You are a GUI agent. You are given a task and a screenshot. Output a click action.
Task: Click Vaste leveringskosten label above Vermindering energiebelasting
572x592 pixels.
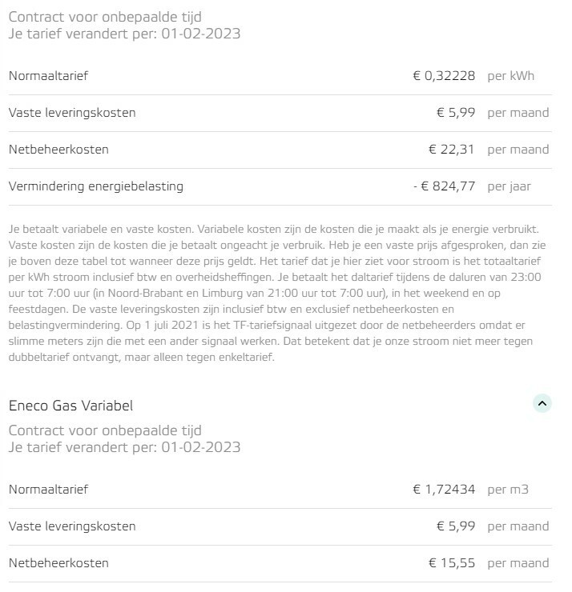(72, 113)
